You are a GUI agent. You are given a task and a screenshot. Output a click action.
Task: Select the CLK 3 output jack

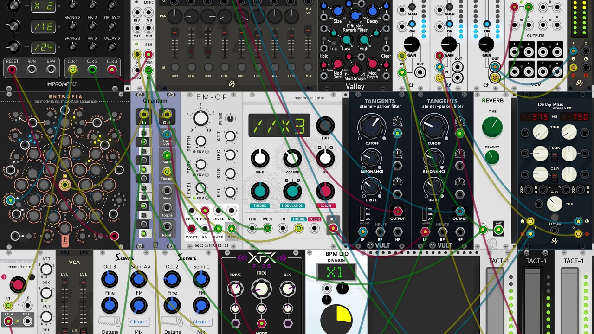[x=112, y=70]
